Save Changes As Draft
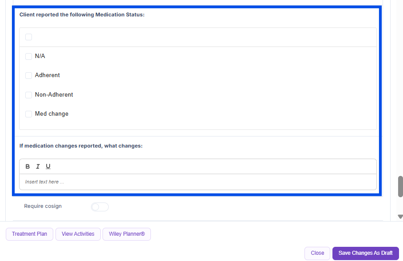The width and height of the screenshot is (403, 261). (365, 253)
